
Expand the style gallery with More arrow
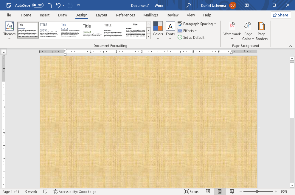coord(148,36)
